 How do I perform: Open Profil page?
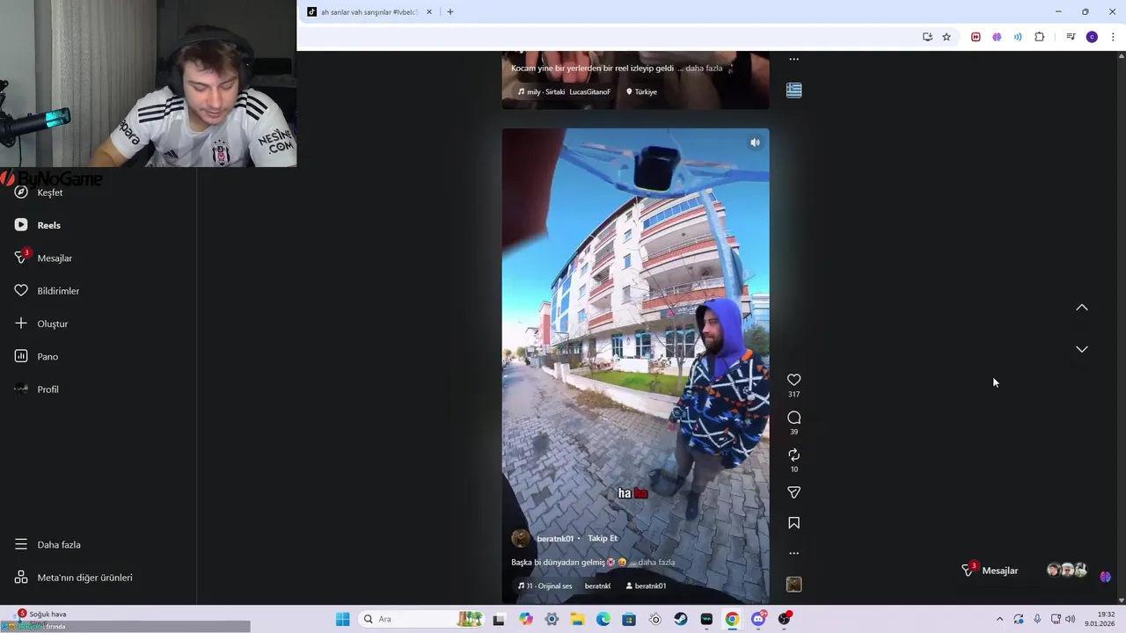[37, 389]
